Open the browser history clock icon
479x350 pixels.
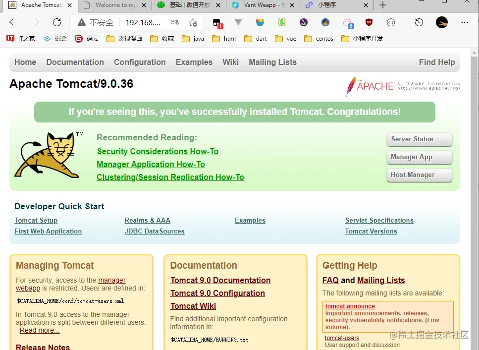click(x=419, y=22)
